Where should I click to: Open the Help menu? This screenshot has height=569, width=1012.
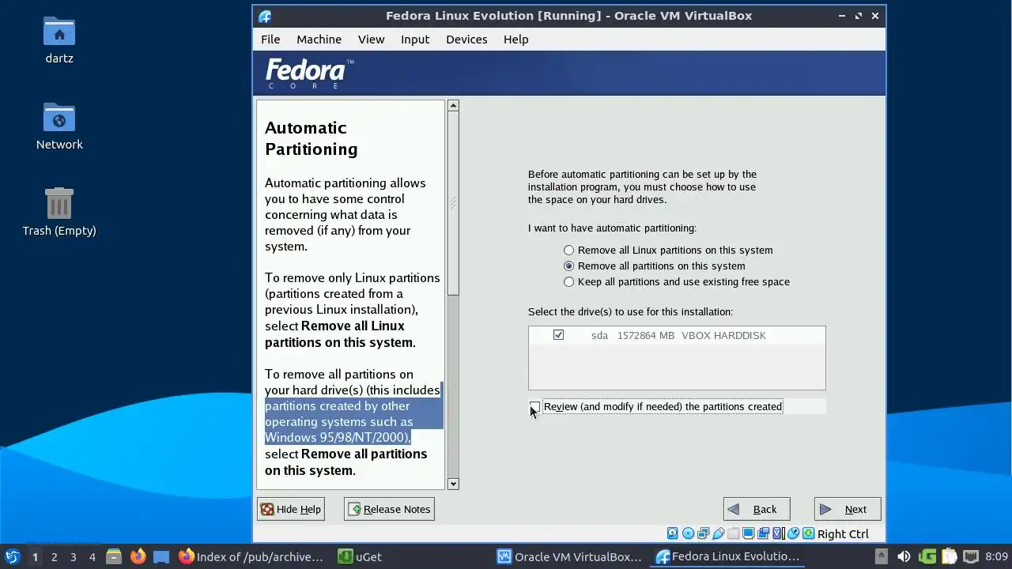point(515,39)
